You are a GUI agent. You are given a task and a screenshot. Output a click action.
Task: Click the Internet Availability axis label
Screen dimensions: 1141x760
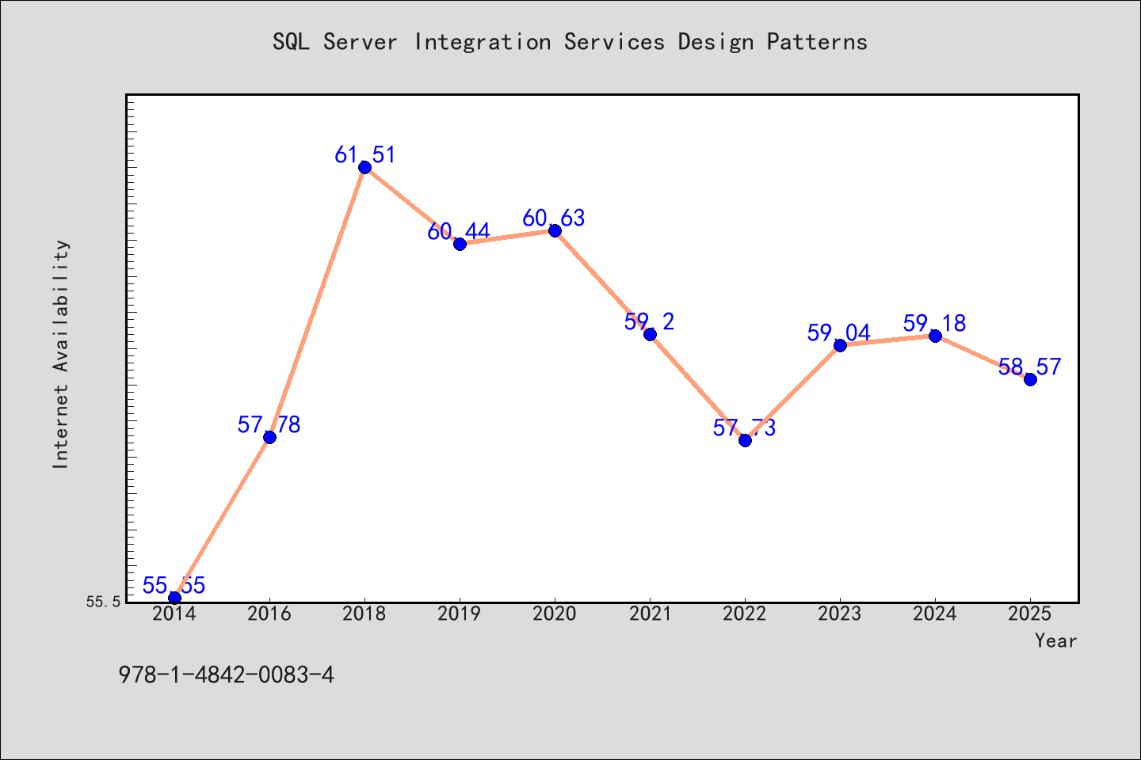61,354
